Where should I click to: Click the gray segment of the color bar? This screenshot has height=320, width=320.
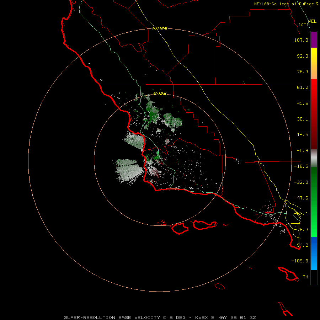pos(314,158)
